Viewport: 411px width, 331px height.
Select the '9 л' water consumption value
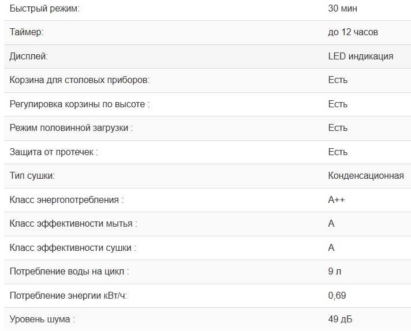(x=334, y=272)
